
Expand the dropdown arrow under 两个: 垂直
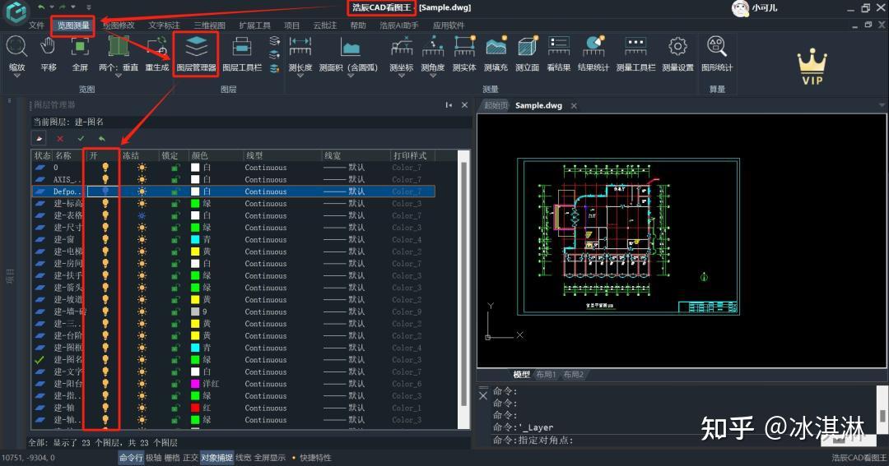point(118,76)
